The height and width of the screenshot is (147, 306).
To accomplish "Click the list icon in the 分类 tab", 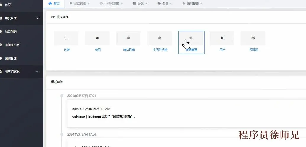I will 135,4.
